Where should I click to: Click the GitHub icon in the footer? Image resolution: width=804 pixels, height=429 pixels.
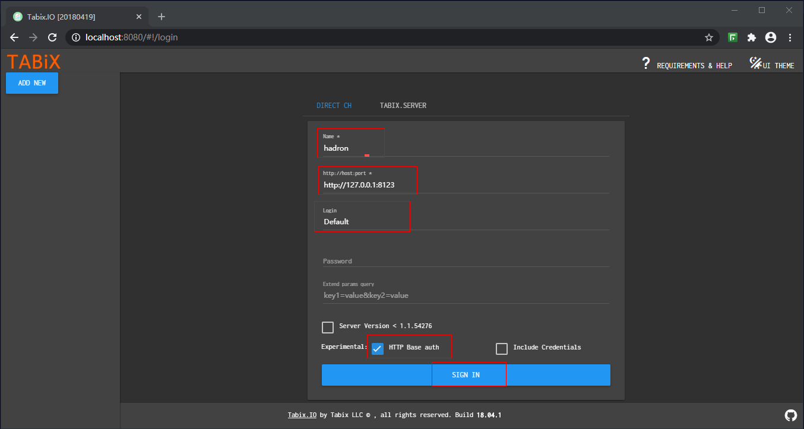coord(790,415)
